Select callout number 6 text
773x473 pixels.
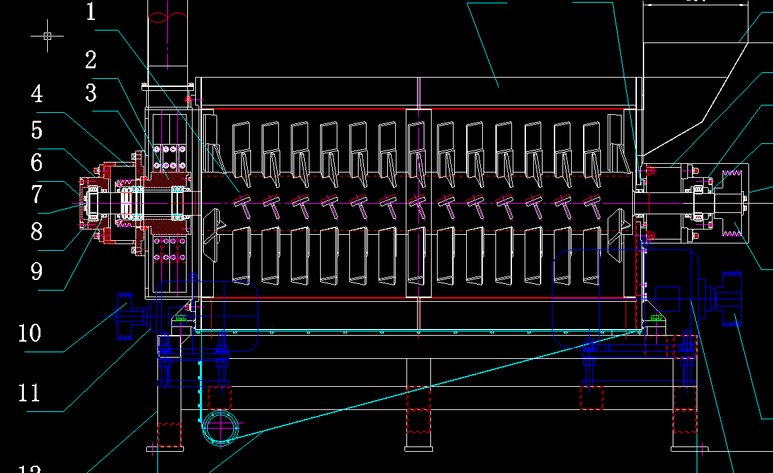click(x=37, y=162)
